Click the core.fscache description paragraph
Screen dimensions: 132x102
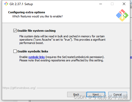[x=62, y=40]
